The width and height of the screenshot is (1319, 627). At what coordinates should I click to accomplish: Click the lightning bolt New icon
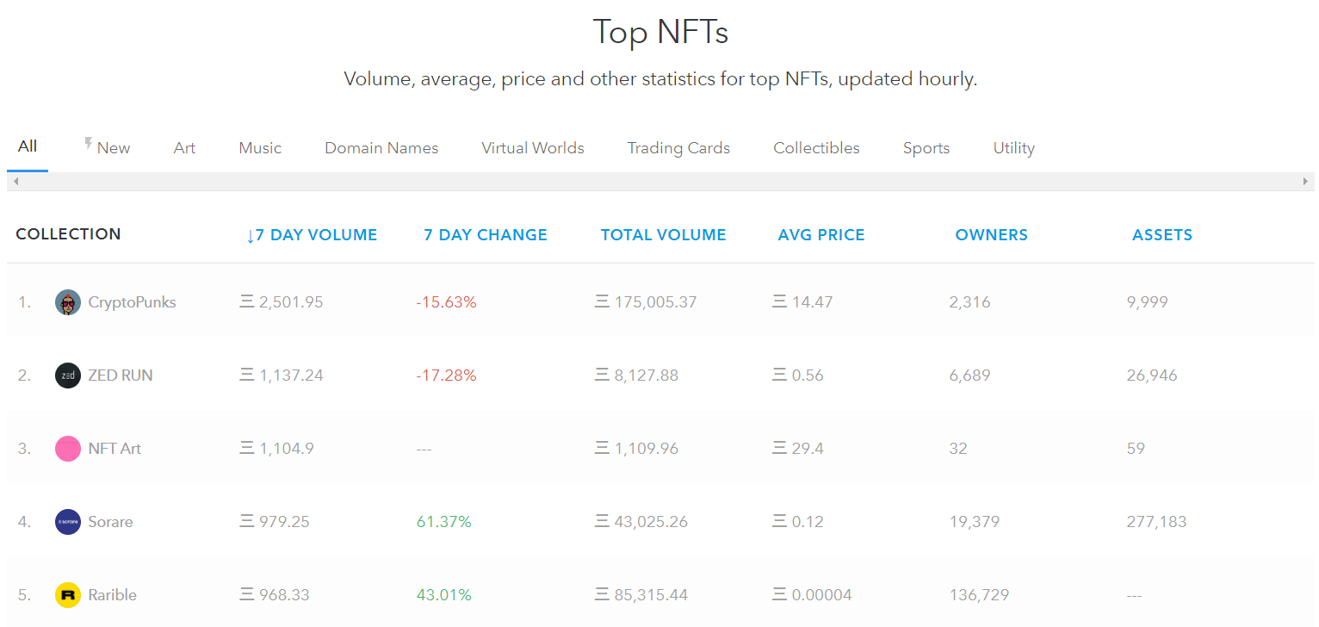[88, 144]
